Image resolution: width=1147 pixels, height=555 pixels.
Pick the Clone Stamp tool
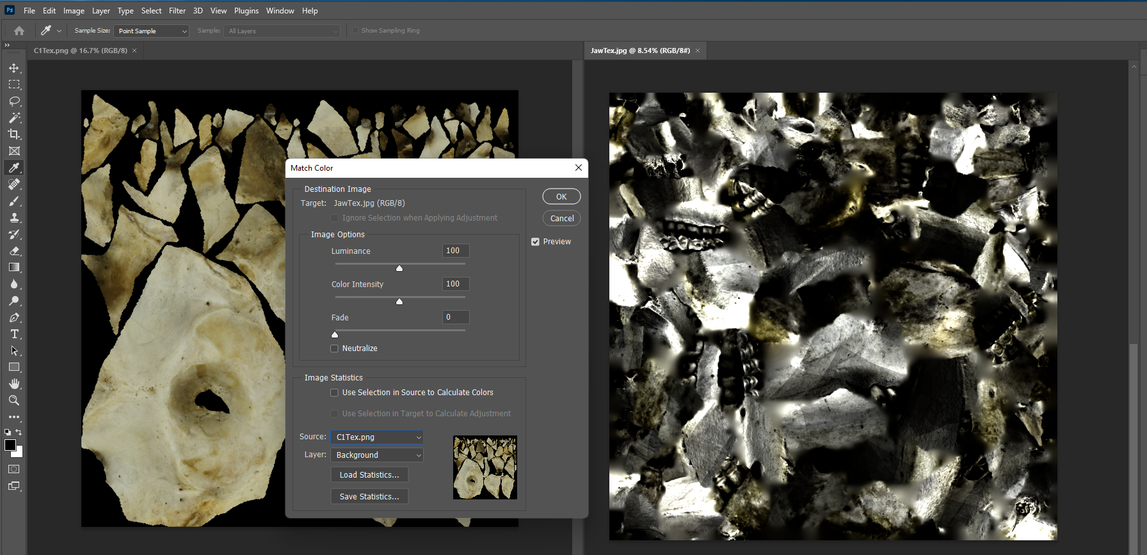coord(14,217)
